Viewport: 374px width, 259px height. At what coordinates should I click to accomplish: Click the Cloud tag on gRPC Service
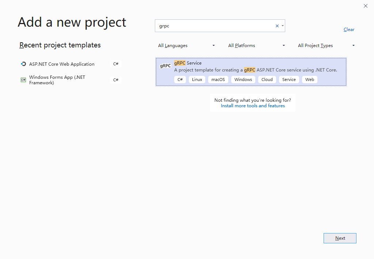(267, 80)
